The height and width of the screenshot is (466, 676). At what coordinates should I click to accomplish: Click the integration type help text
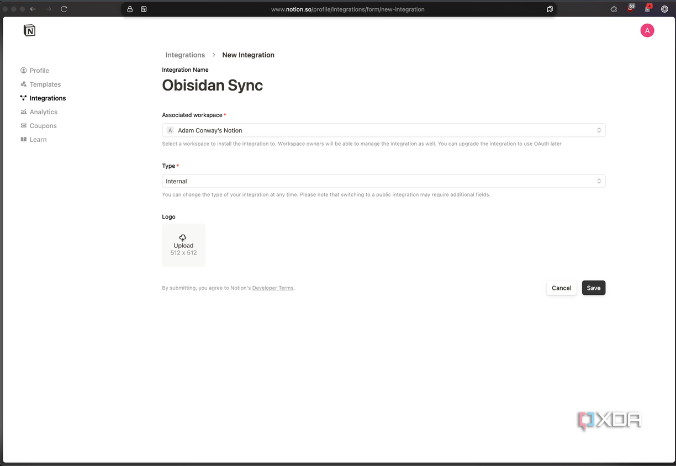(x=326, y=195)
